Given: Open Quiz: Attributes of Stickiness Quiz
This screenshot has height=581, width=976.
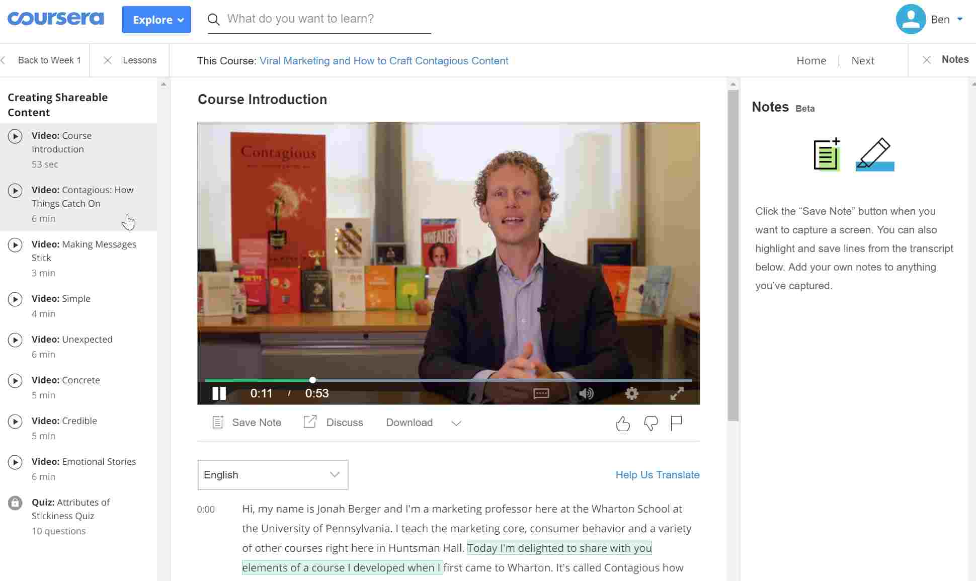Looking at the screenshot, I should click(x=78, y=516).
